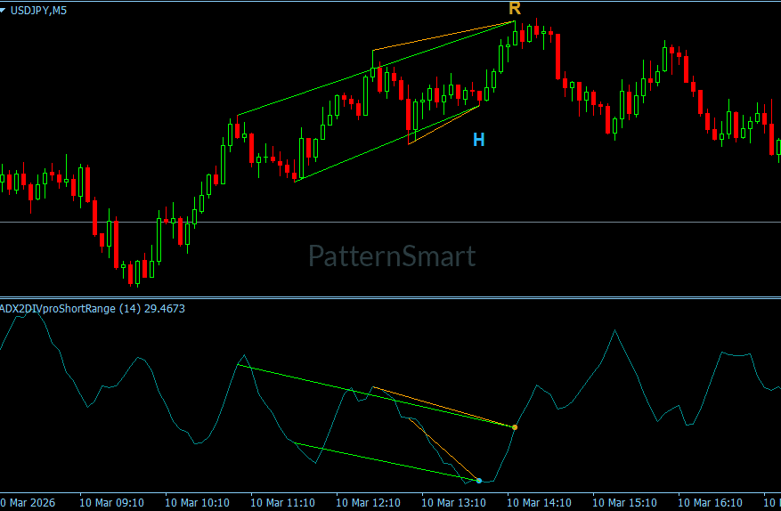Select the 10 Mar 15:10 time label
The image size is (781, 511).
click(x=624, y=502)
